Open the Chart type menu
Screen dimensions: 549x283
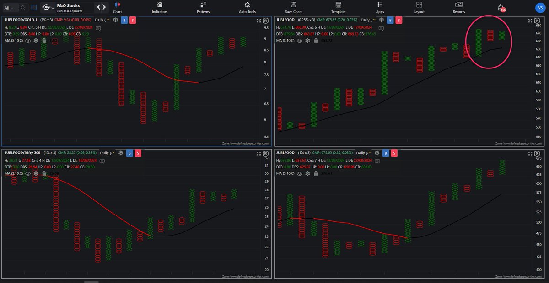117,7
